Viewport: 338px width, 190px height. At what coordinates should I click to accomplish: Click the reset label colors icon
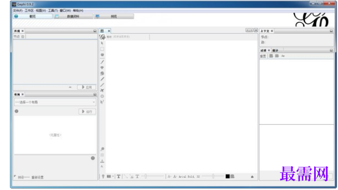pyautogui.click(x=102, y=161)
